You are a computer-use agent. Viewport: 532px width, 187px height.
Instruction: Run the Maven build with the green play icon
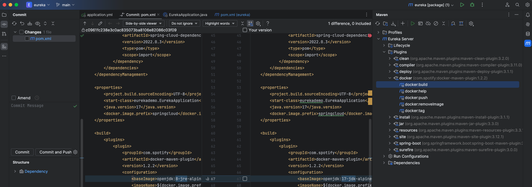coord(412,23)
